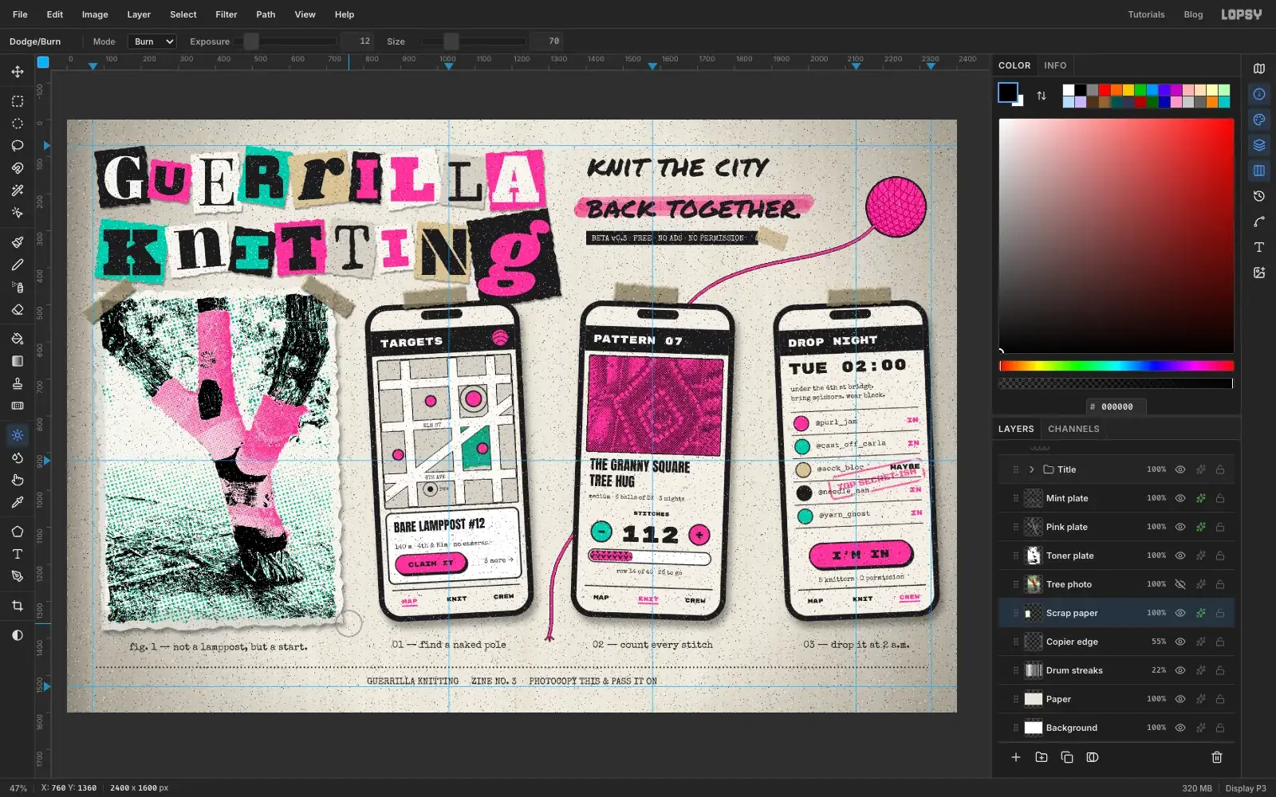1276x797 pixels.
Task: Select the Eyedropper tool
Action: pos(17,502)
